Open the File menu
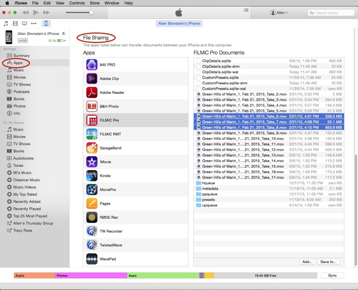 pos(35,3)
